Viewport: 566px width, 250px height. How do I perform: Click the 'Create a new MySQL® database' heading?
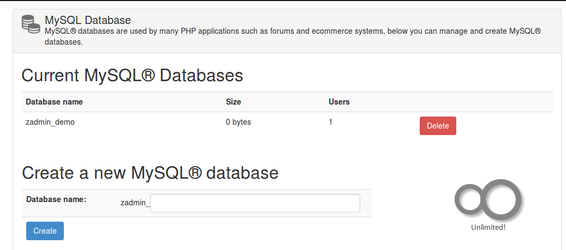tap(150, 173)
